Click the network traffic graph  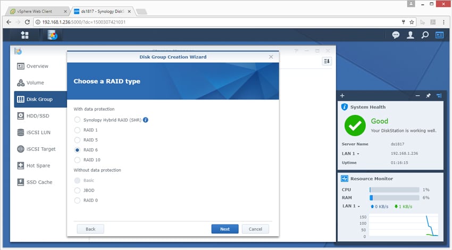click(404, 226)
